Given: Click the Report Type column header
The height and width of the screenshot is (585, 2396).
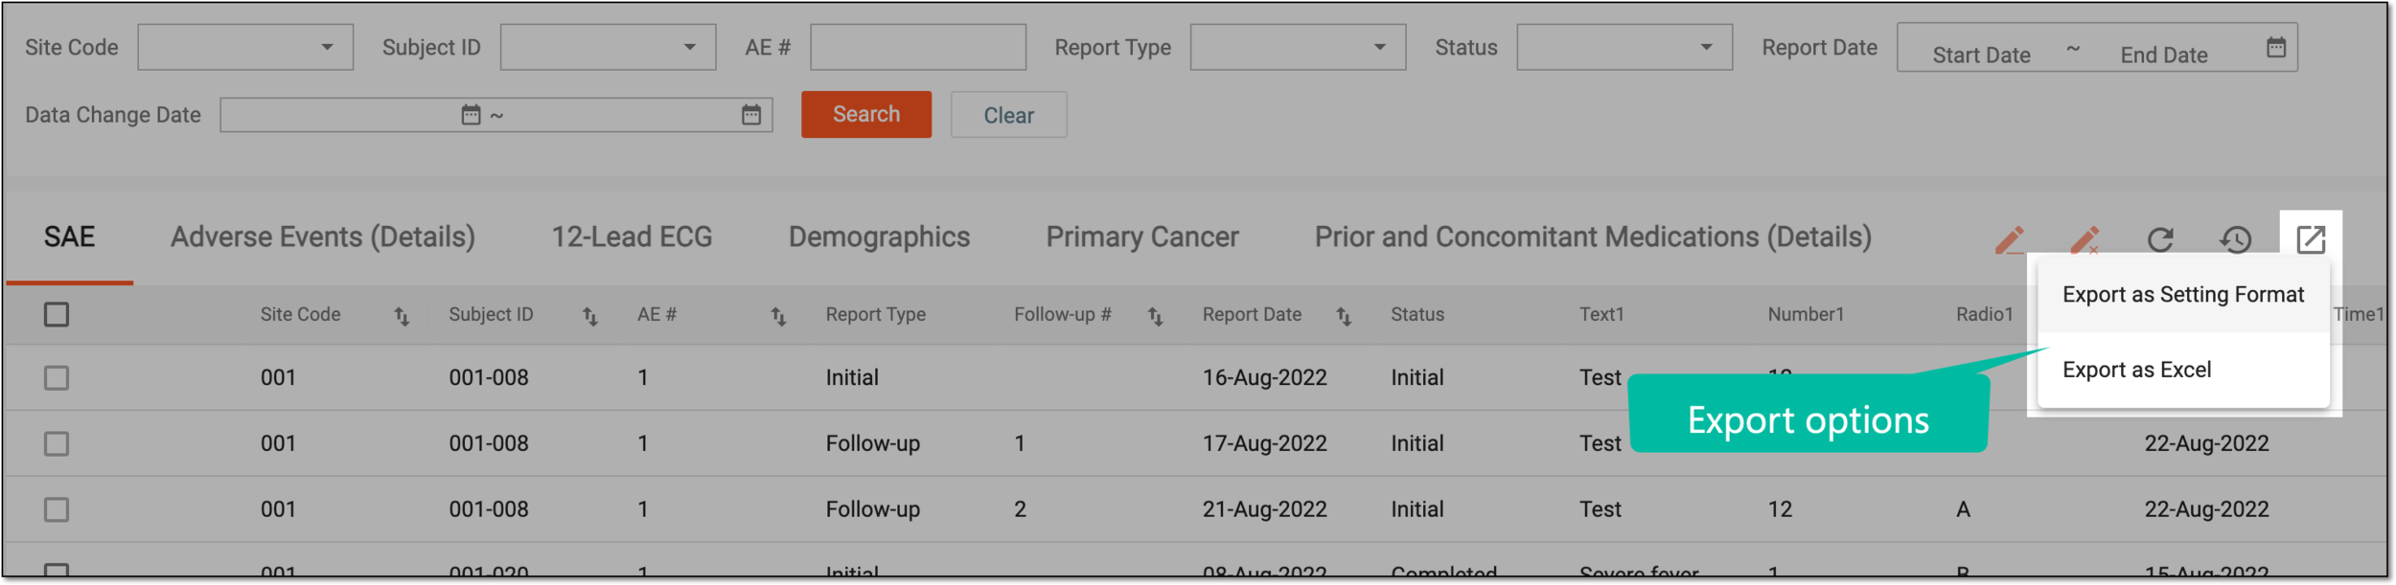Looking at the screenshot, I should coord(875,314).
